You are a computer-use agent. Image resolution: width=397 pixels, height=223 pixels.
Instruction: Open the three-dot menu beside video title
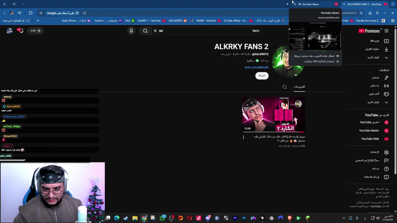243,137
